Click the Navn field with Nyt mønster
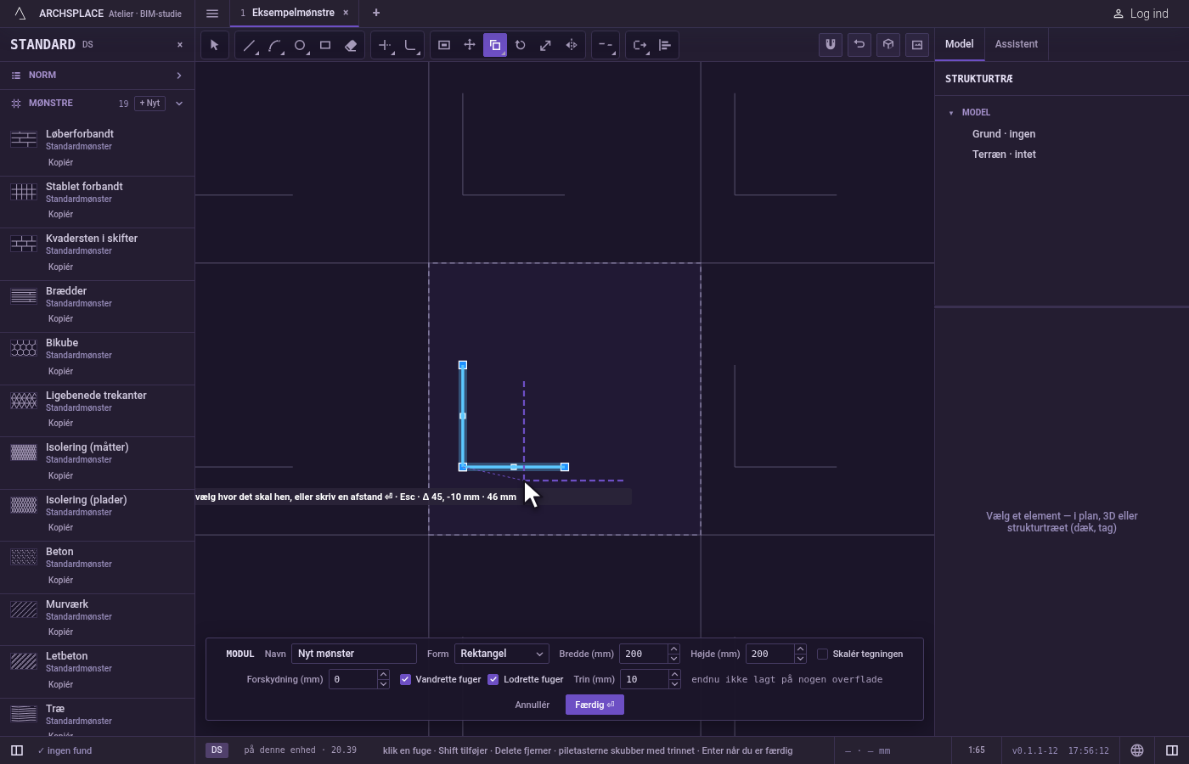The image size is (1189, 764). click(x=354, y=654)
